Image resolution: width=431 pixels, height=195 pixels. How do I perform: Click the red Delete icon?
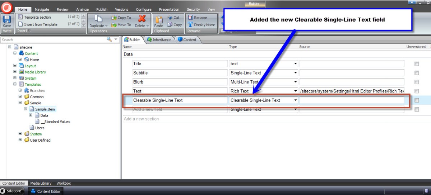(x=142, y=19)
